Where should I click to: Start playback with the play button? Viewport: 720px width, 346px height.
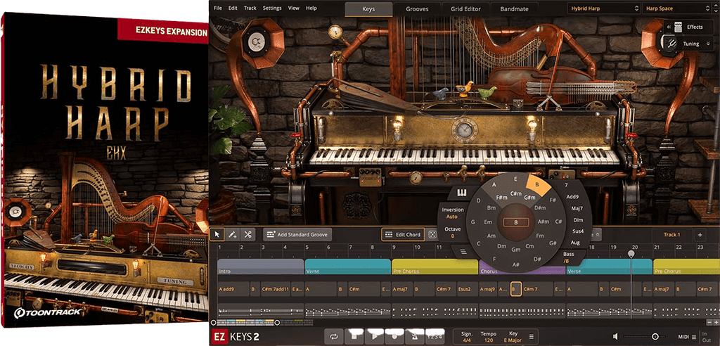(374, 336)
